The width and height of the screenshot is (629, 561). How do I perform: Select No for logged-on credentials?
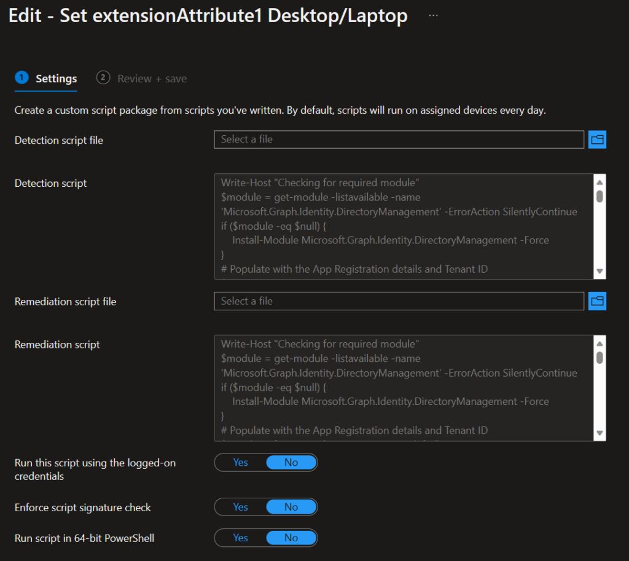pos(291,462)
